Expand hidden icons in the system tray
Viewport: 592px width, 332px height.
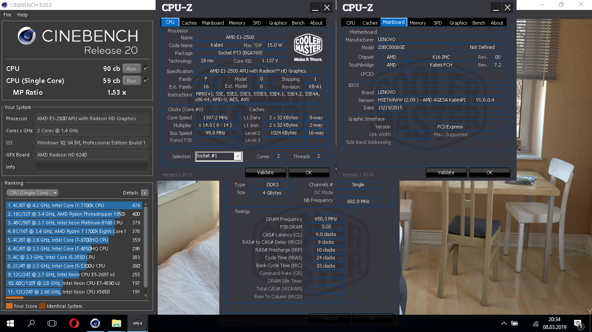coord(503,323)
